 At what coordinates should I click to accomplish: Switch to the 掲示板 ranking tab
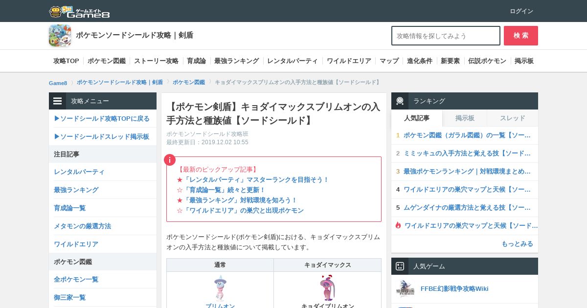click(x=465, y=118)
